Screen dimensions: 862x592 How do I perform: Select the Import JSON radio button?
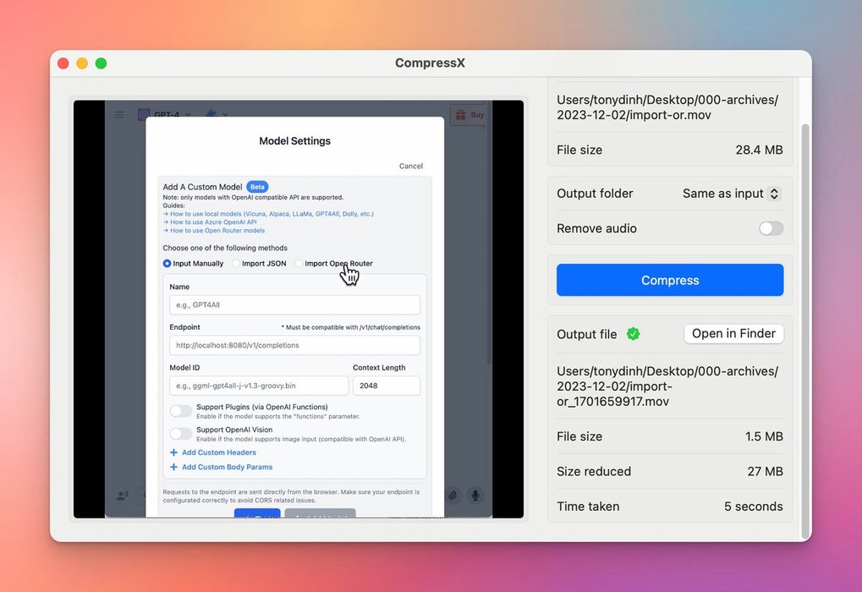(236, 263)
